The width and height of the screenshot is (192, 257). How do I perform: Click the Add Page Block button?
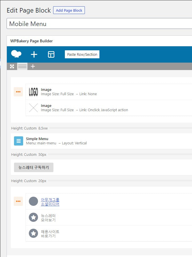click(69, 10)
